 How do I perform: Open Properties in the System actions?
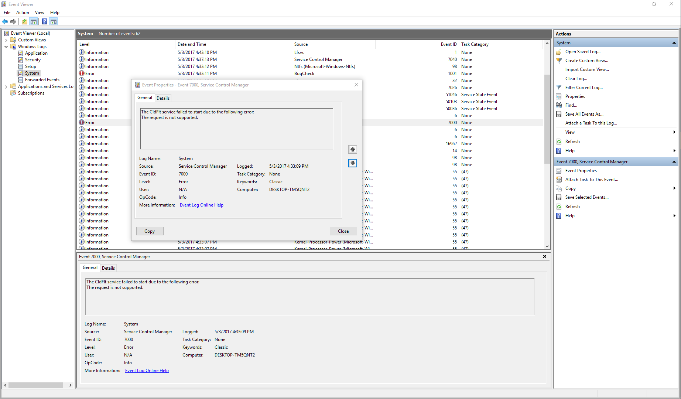pyautogui.click(x=575, y=96)
